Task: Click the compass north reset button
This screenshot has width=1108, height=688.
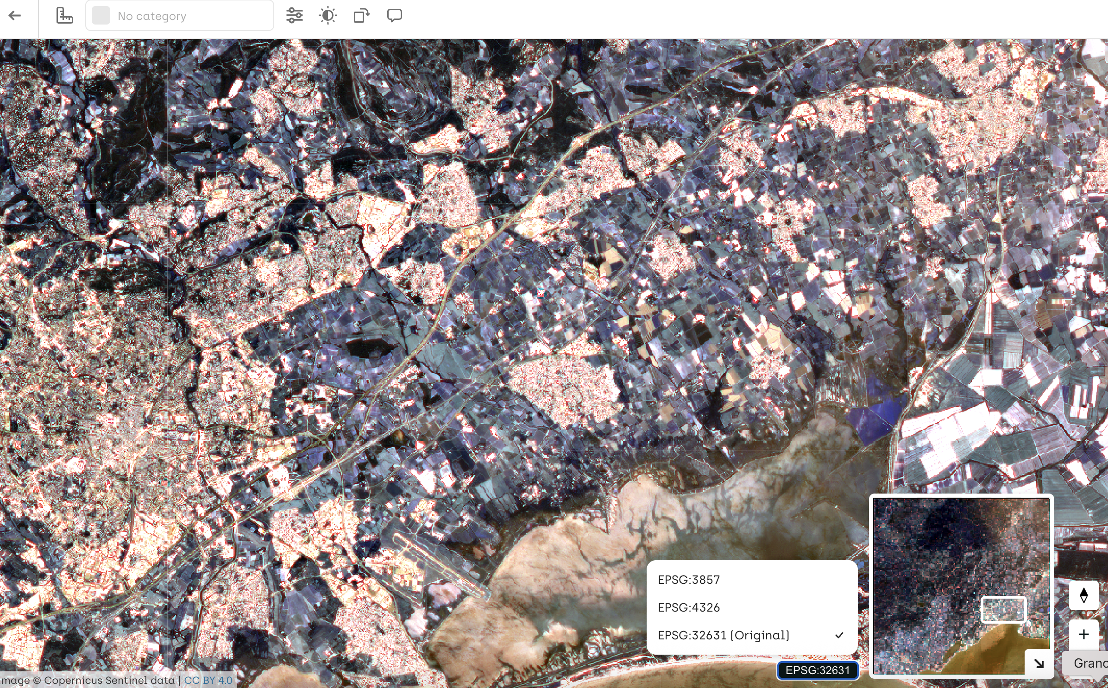Action: (1083, 595)
